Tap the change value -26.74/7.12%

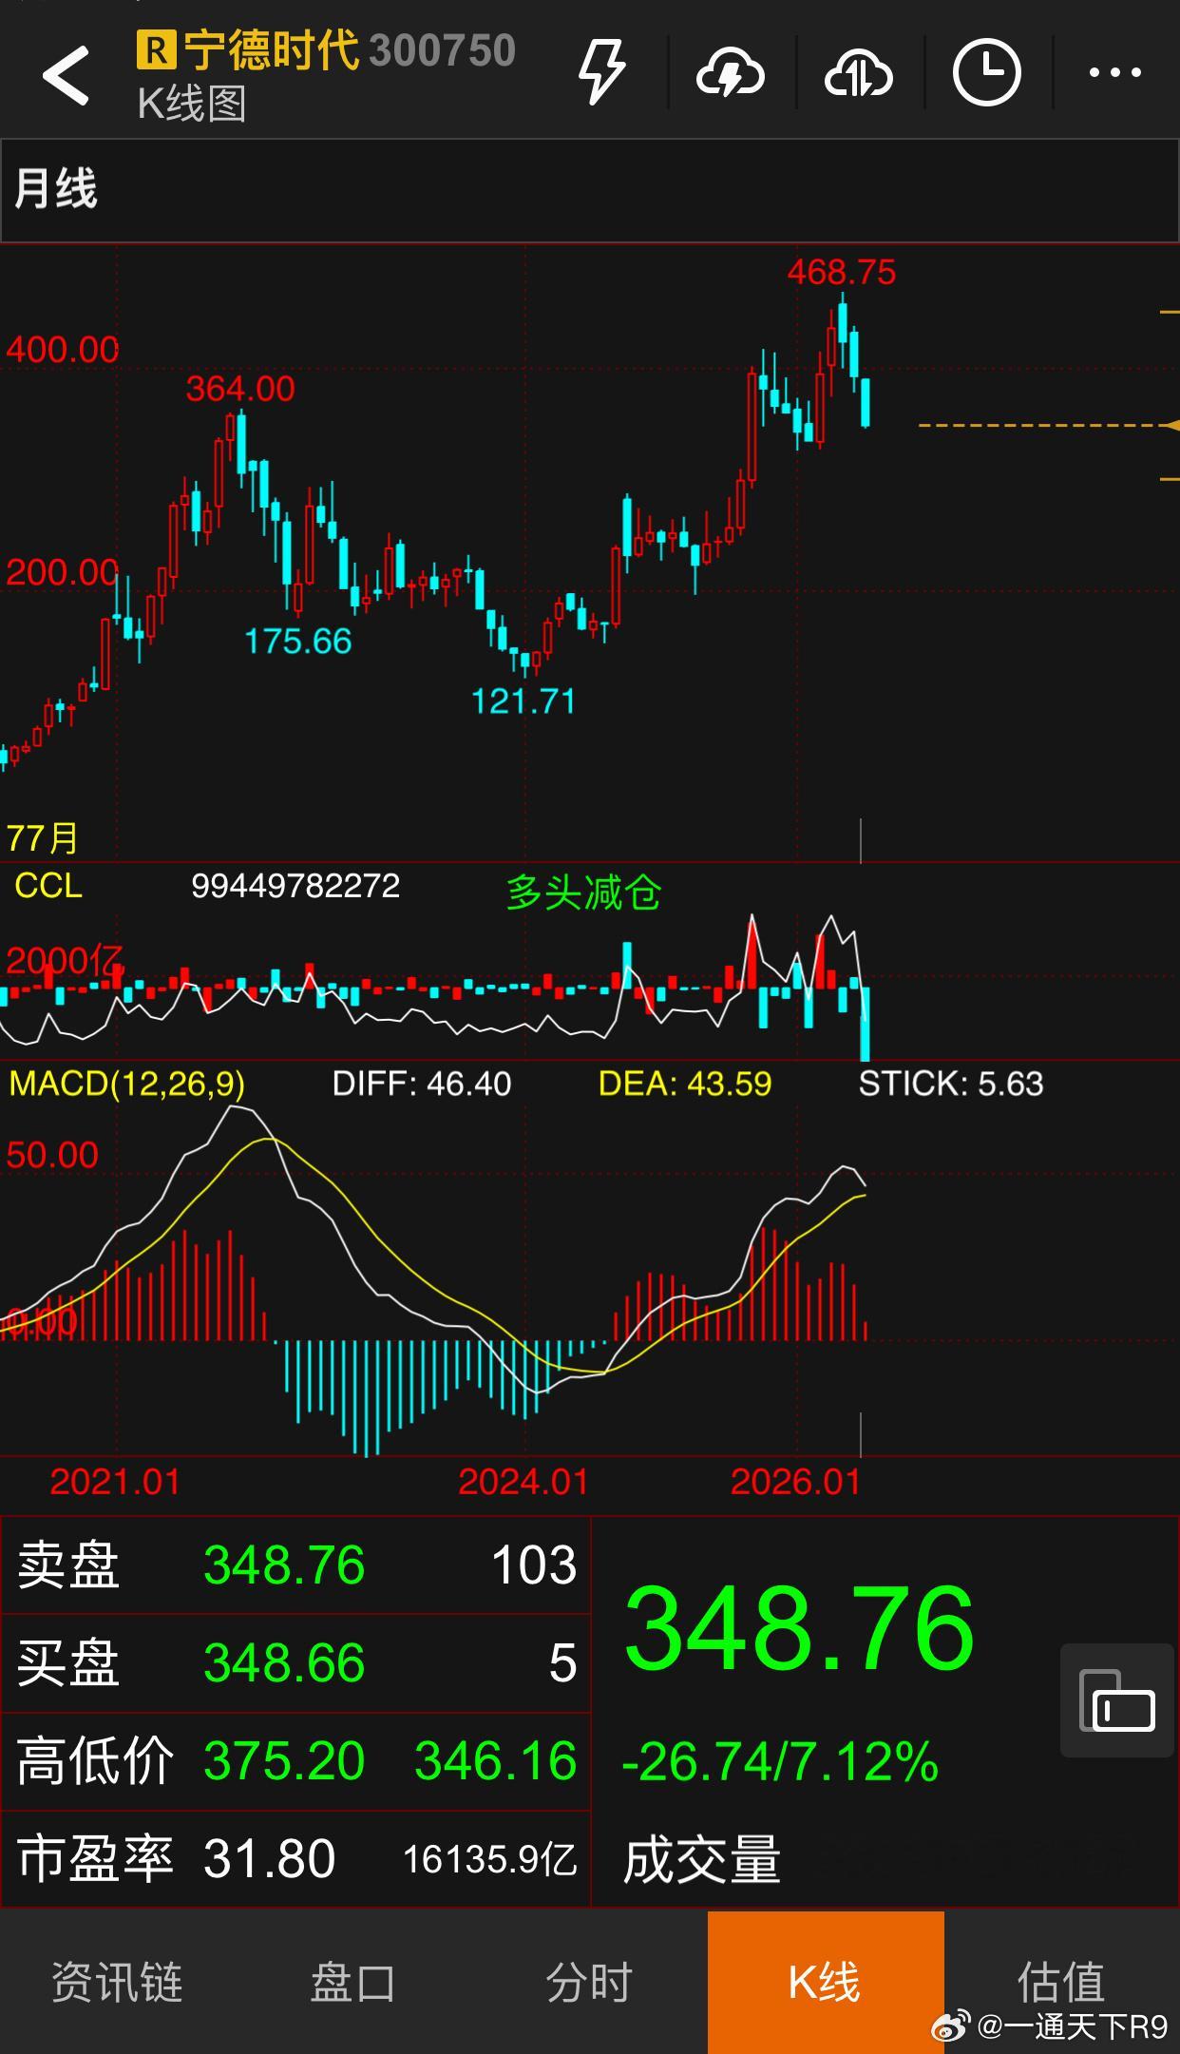click(x=781, y=1760)
